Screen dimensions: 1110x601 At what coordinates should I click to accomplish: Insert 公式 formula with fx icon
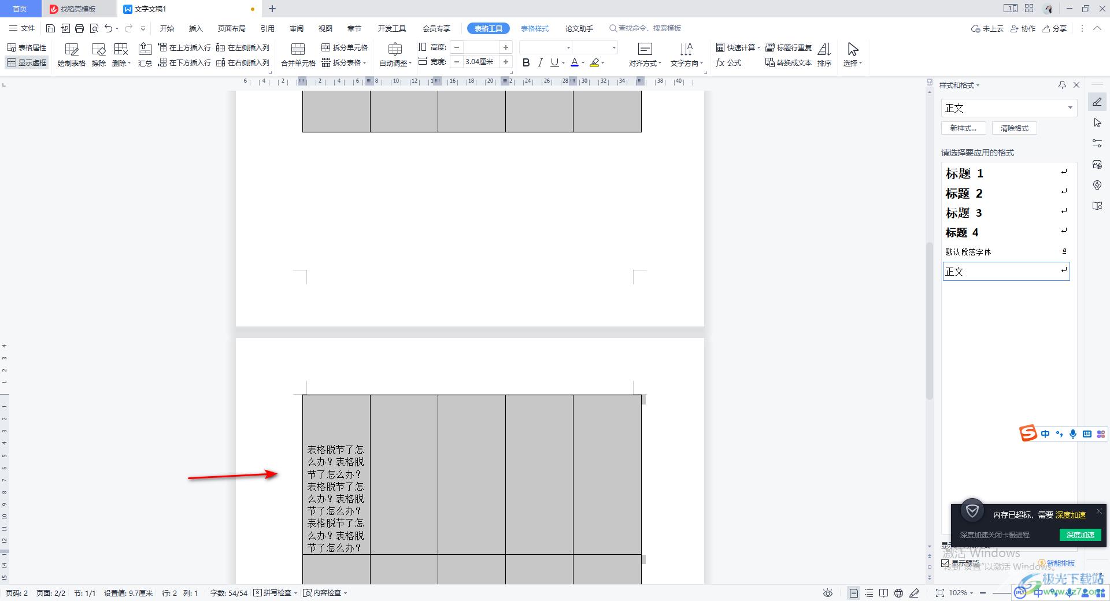[x=728, y=62]
